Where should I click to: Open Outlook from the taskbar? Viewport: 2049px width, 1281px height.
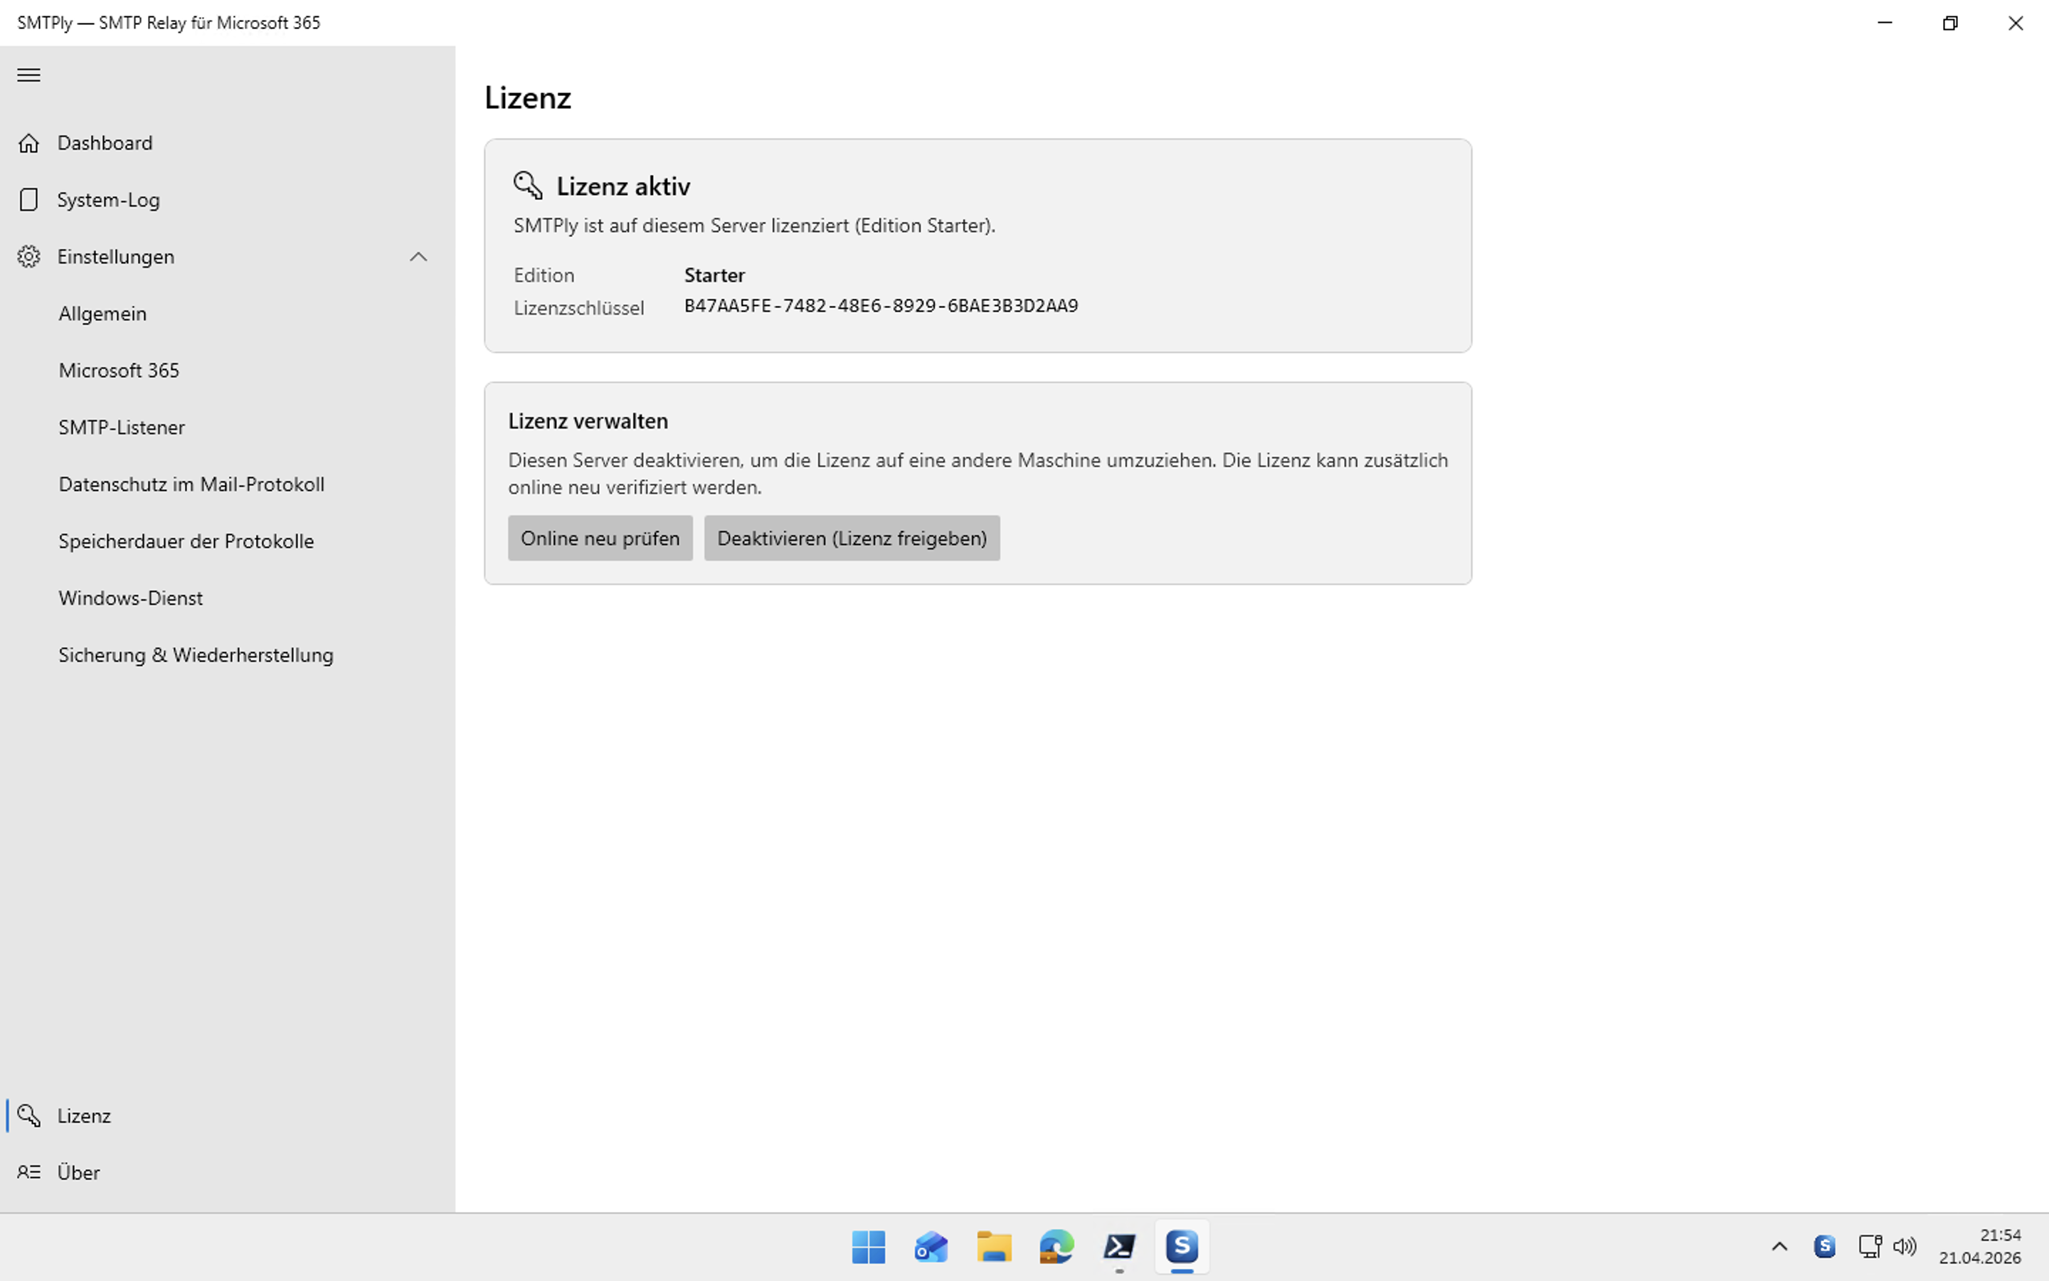pyautogui.click(x=931, y=1246)
